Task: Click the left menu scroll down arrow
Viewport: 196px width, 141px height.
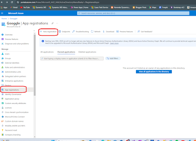Action: [x=35, y=137]
